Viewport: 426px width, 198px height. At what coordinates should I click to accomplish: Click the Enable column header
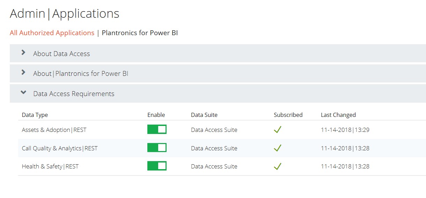click(x=156, y=115)
